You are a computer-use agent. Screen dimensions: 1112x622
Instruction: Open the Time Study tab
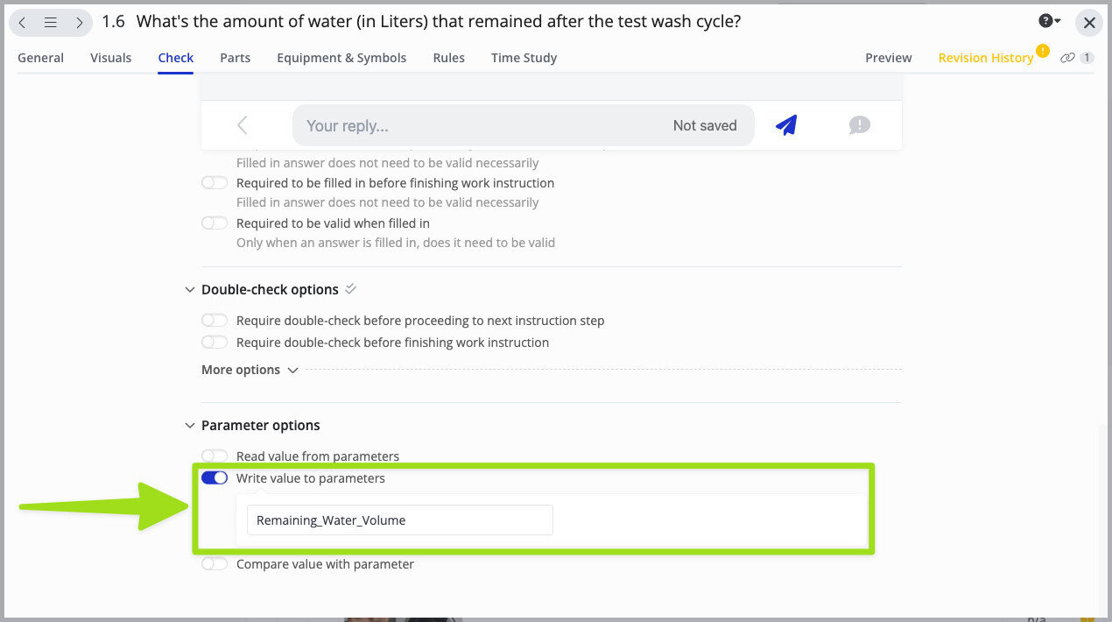point(524,57)
